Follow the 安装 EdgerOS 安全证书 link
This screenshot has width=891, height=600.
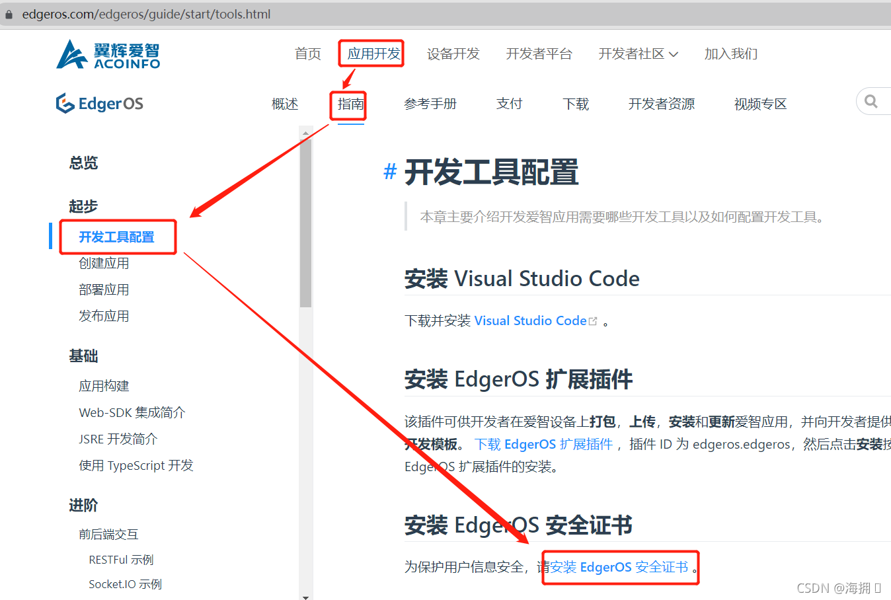coord(620,568)
